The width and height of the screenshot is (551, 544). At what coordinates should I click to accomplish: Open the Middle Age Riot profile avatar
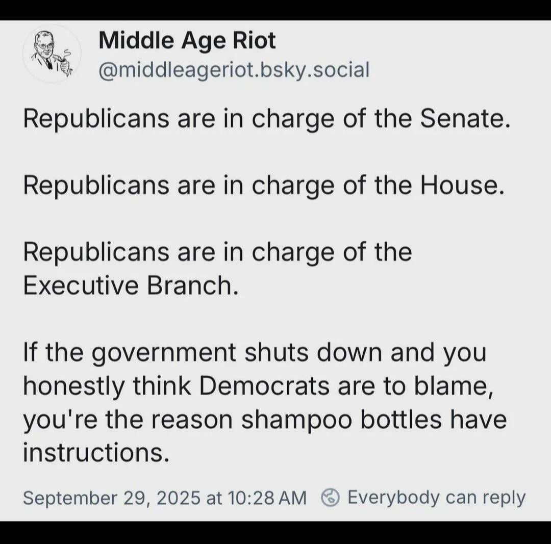tap(52, 54)
